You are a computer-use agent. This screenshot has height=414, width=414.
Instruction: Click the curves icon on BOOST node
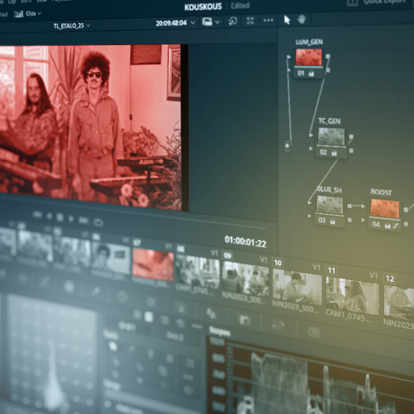coord(395,226)
